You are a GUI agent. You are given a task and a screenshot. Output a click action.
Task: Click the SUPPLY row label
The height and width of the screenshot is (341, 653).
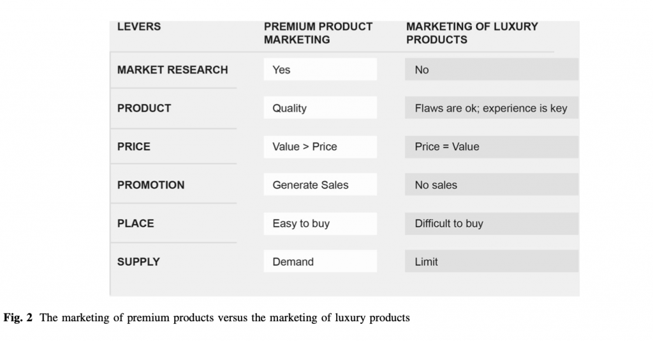[x=138, y=261]
